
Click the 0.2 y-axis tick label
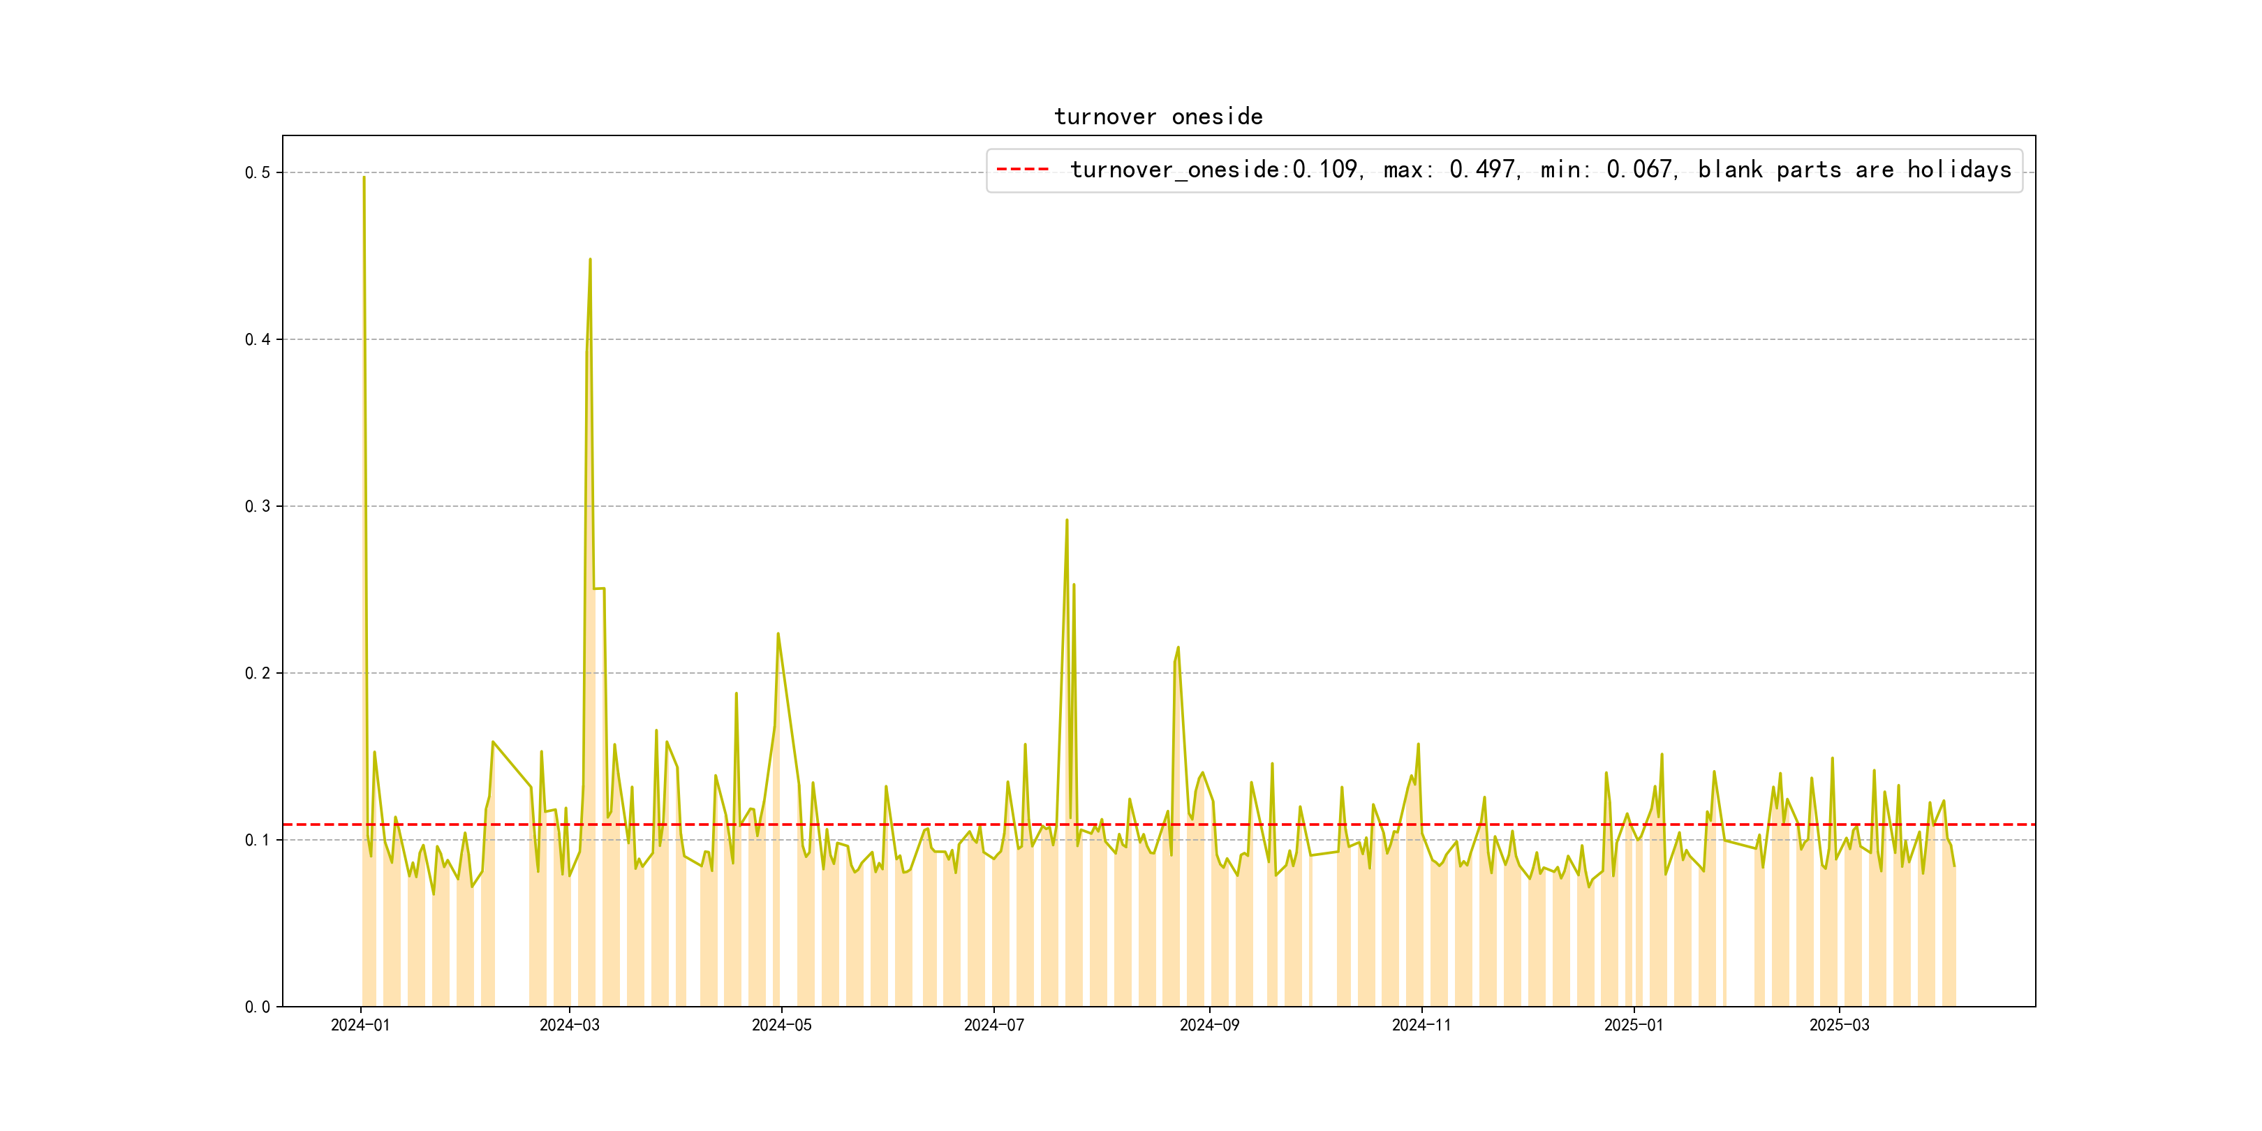pos(258,674)
